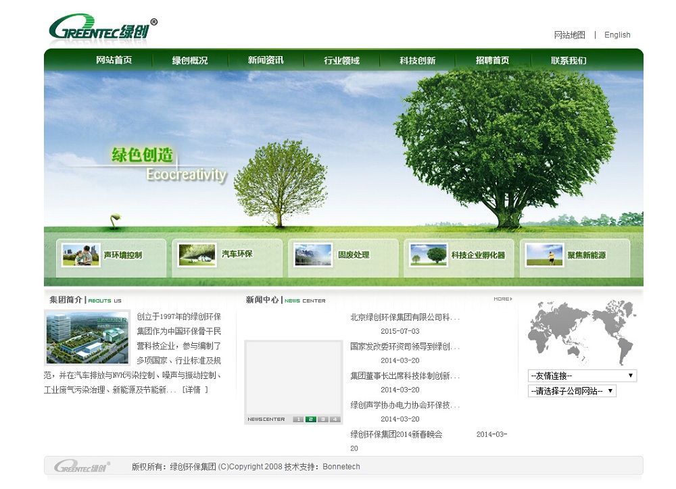Open the 声环境控制 text label

click(122, 255)
